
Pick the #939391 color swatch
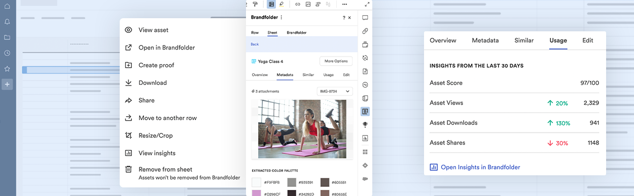(x=292, y=182)
